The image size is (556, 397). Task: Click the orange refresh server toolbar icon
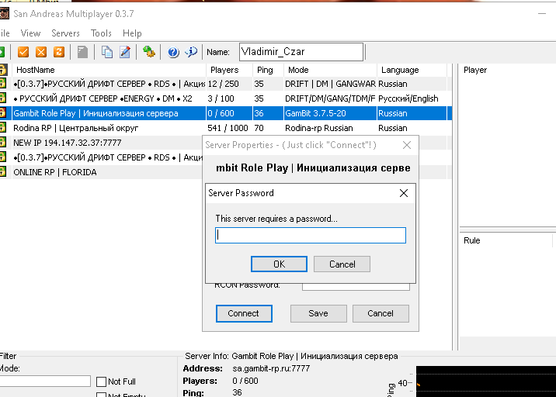point(58,52)
